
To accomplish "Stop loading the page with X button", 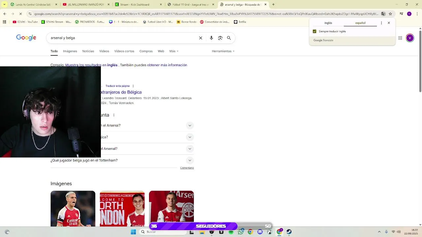I will point(20,14).
